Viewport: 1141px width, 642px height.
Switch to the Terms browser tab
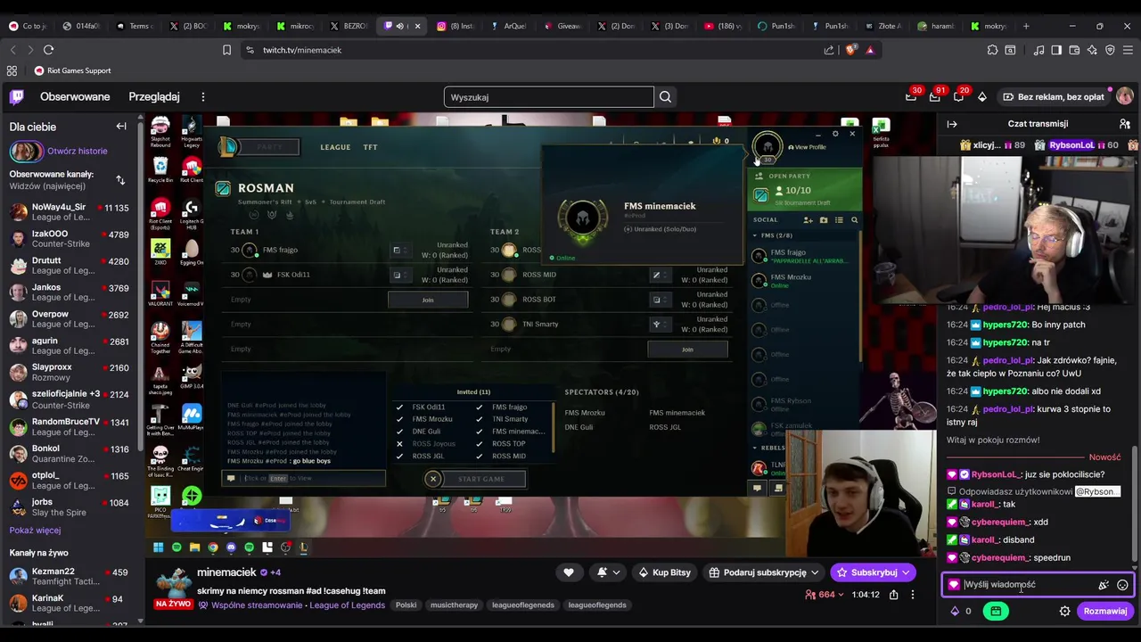[135, 26]
